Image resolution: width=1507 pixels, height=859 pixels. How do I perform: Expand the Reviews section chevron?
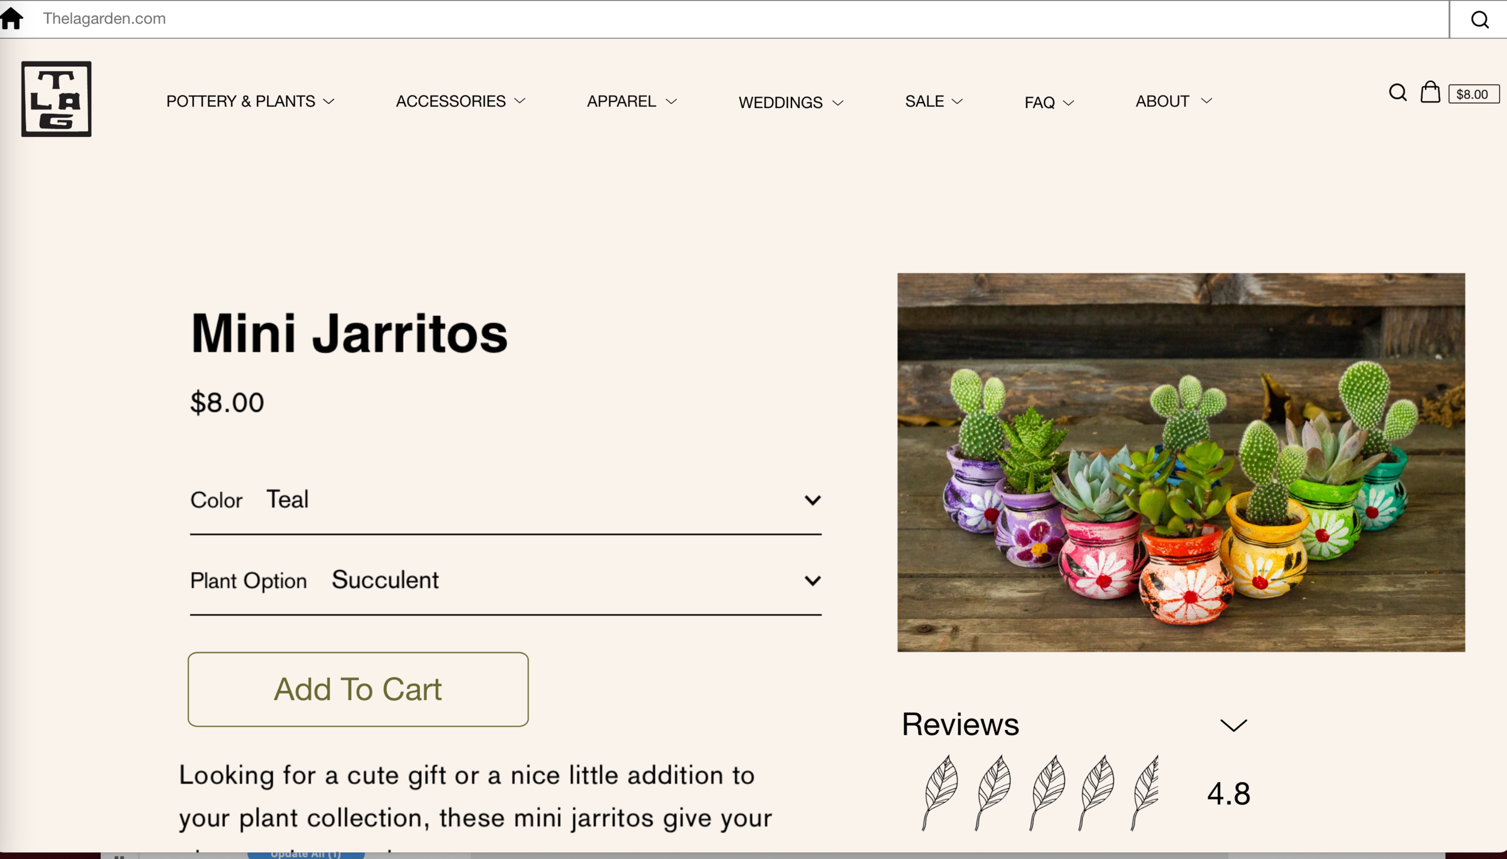1233,725
